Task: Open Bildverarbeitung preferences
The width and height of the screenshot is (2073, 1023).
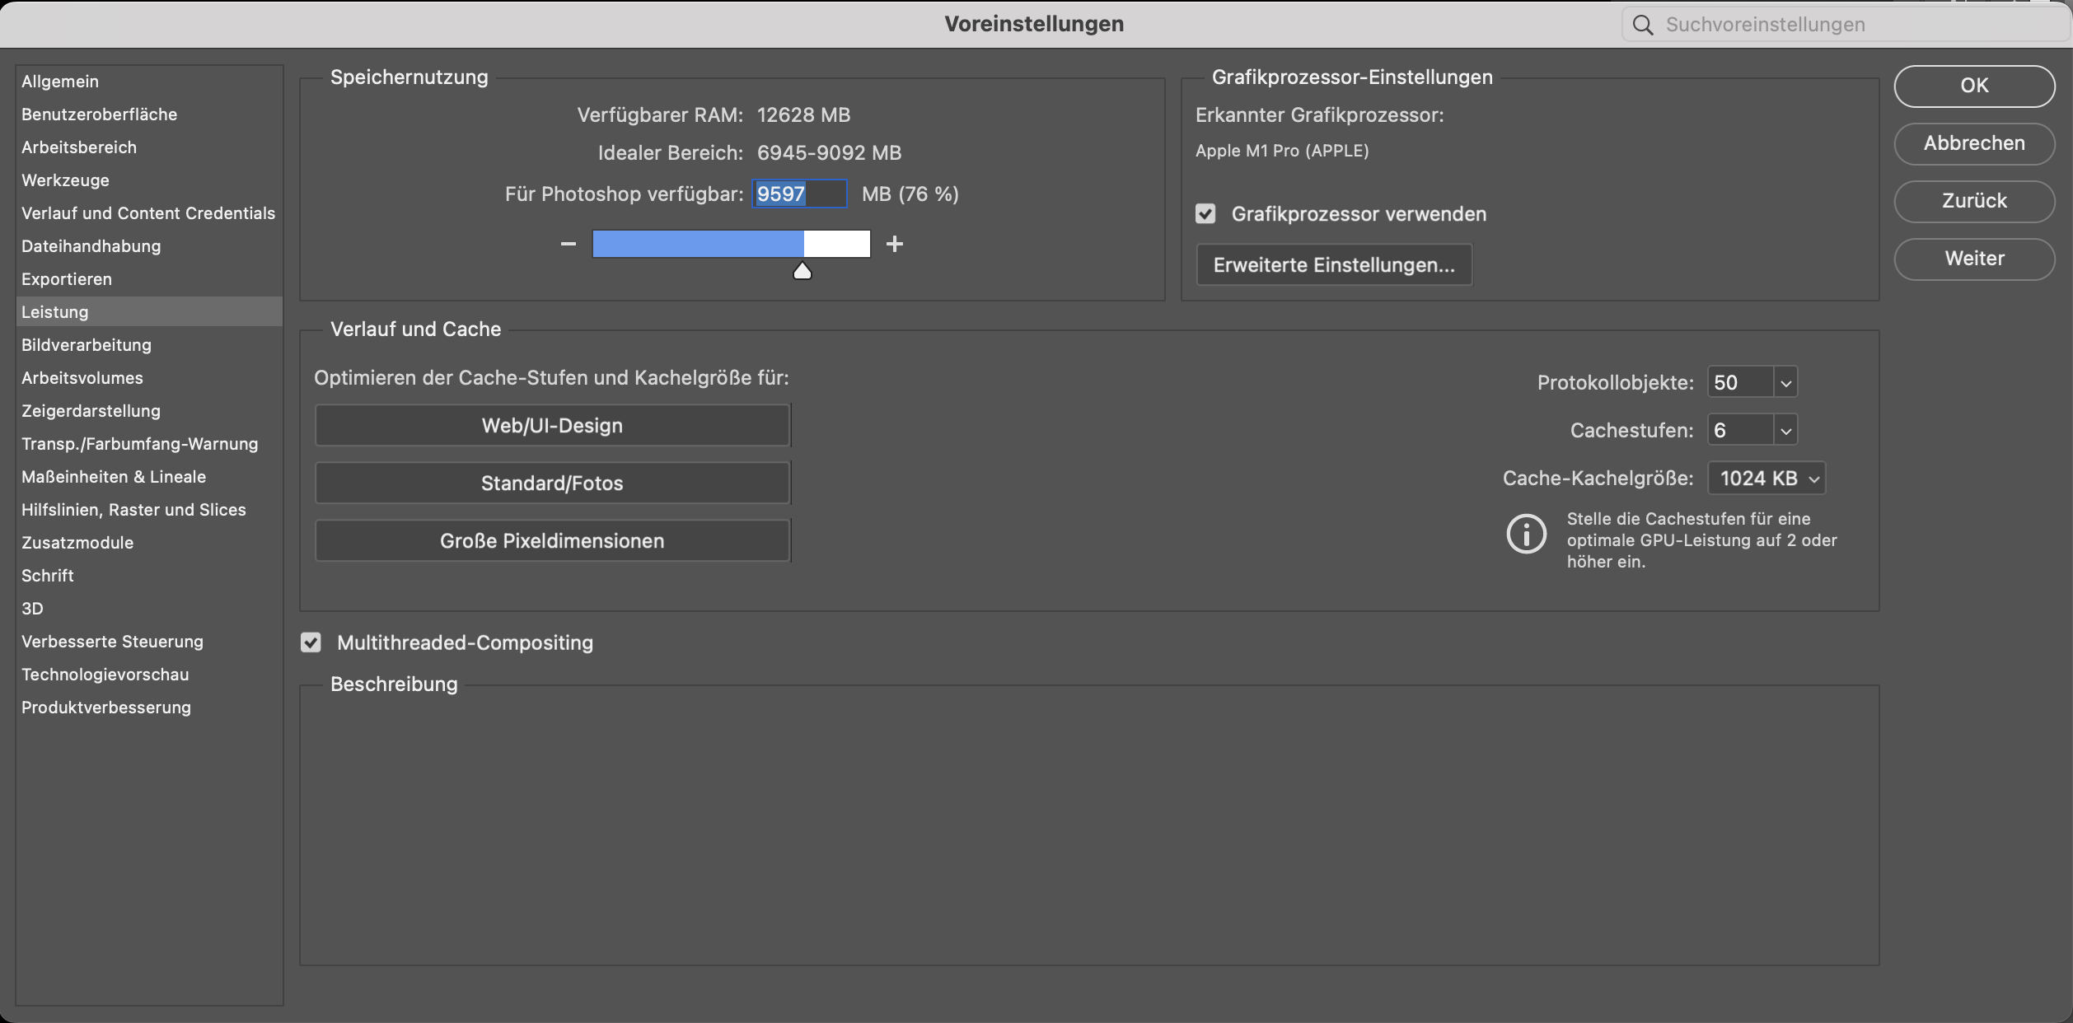Action: tap(149, 345)
